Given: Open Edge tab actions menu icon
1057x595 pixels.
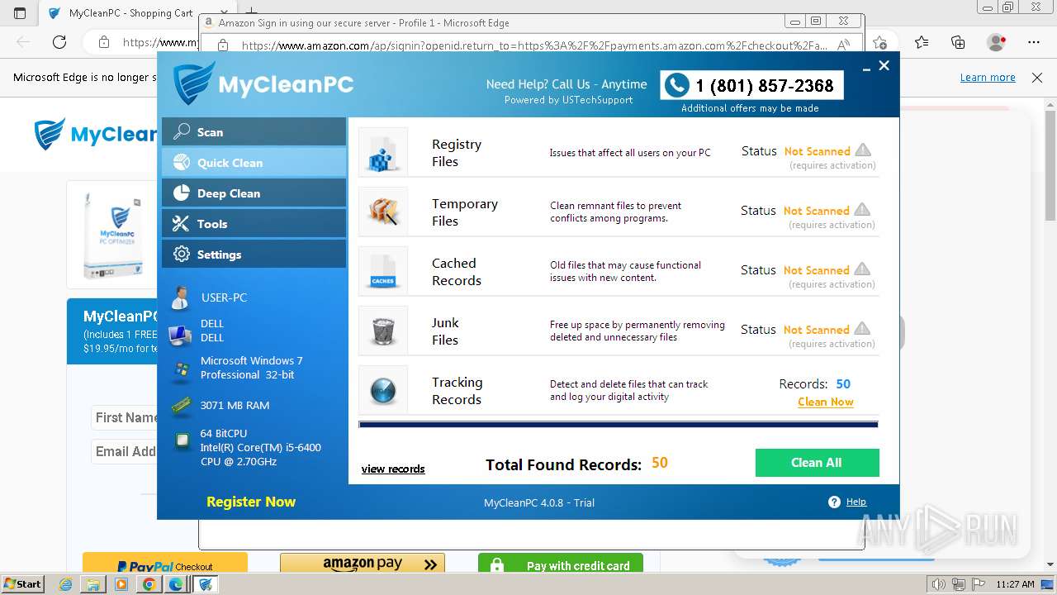Looking at the screenshot, I should pos(20,13).
